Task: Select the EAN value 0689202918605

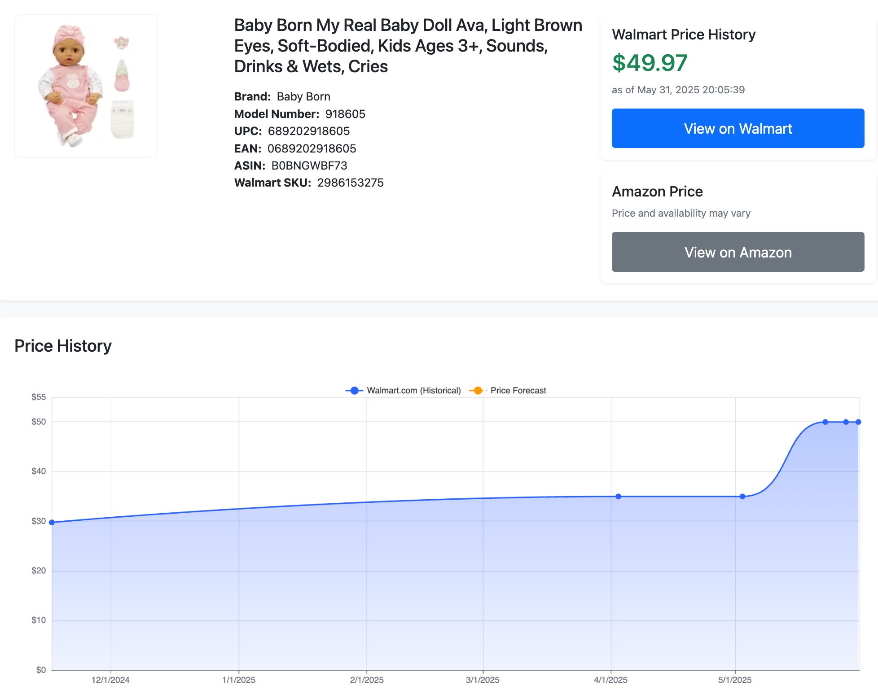Action: click(x=312, y=148)
